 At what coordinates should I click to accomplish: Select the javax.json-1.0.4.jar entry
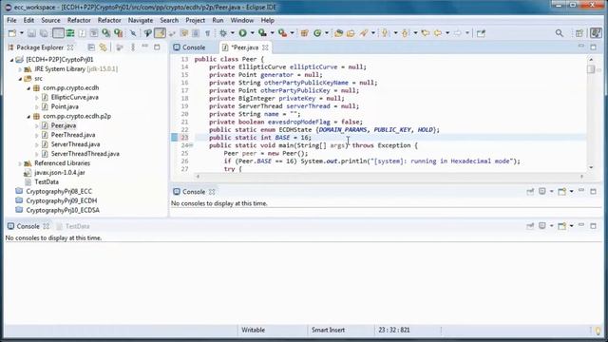59,173
